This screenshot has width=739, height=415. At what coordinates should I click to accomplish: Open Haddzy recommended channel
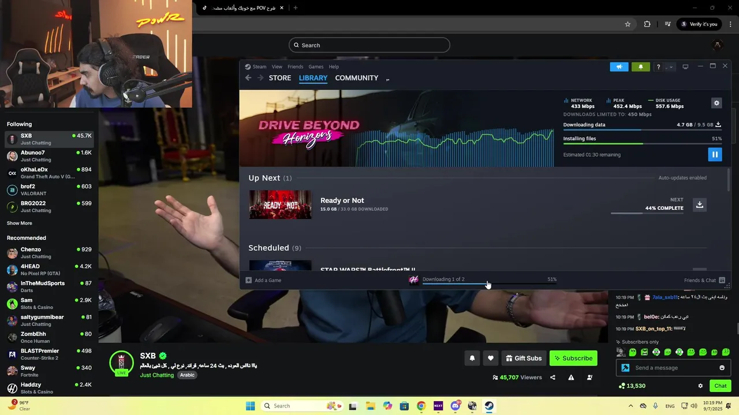click(x=49, y=388)
